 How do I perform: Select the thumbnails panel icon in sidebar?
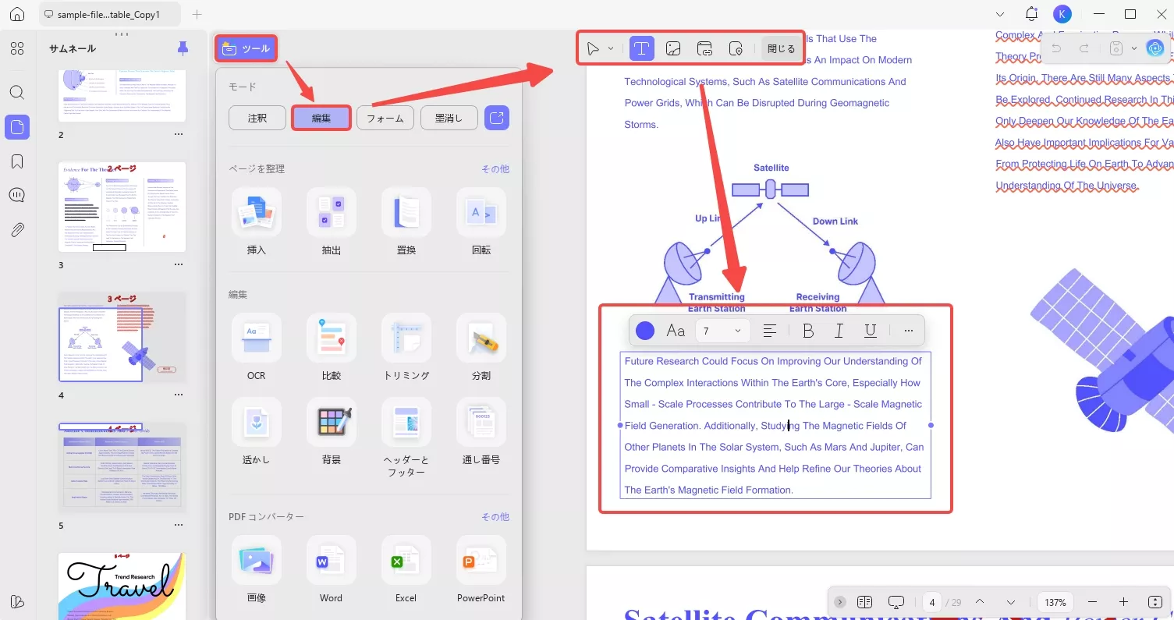tap(17, 127)
